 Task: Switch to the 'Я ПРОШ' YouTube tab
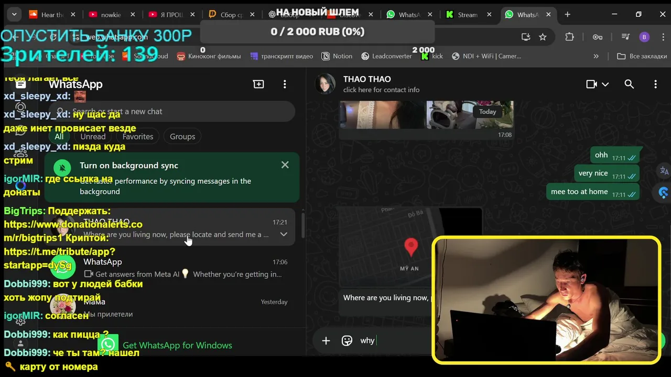coord(171,15)
